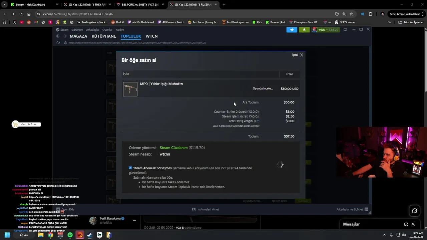This screenshot has height=240, width=427.
Task: Open All Games - Twitch bookmark
Action: (171, 22)
